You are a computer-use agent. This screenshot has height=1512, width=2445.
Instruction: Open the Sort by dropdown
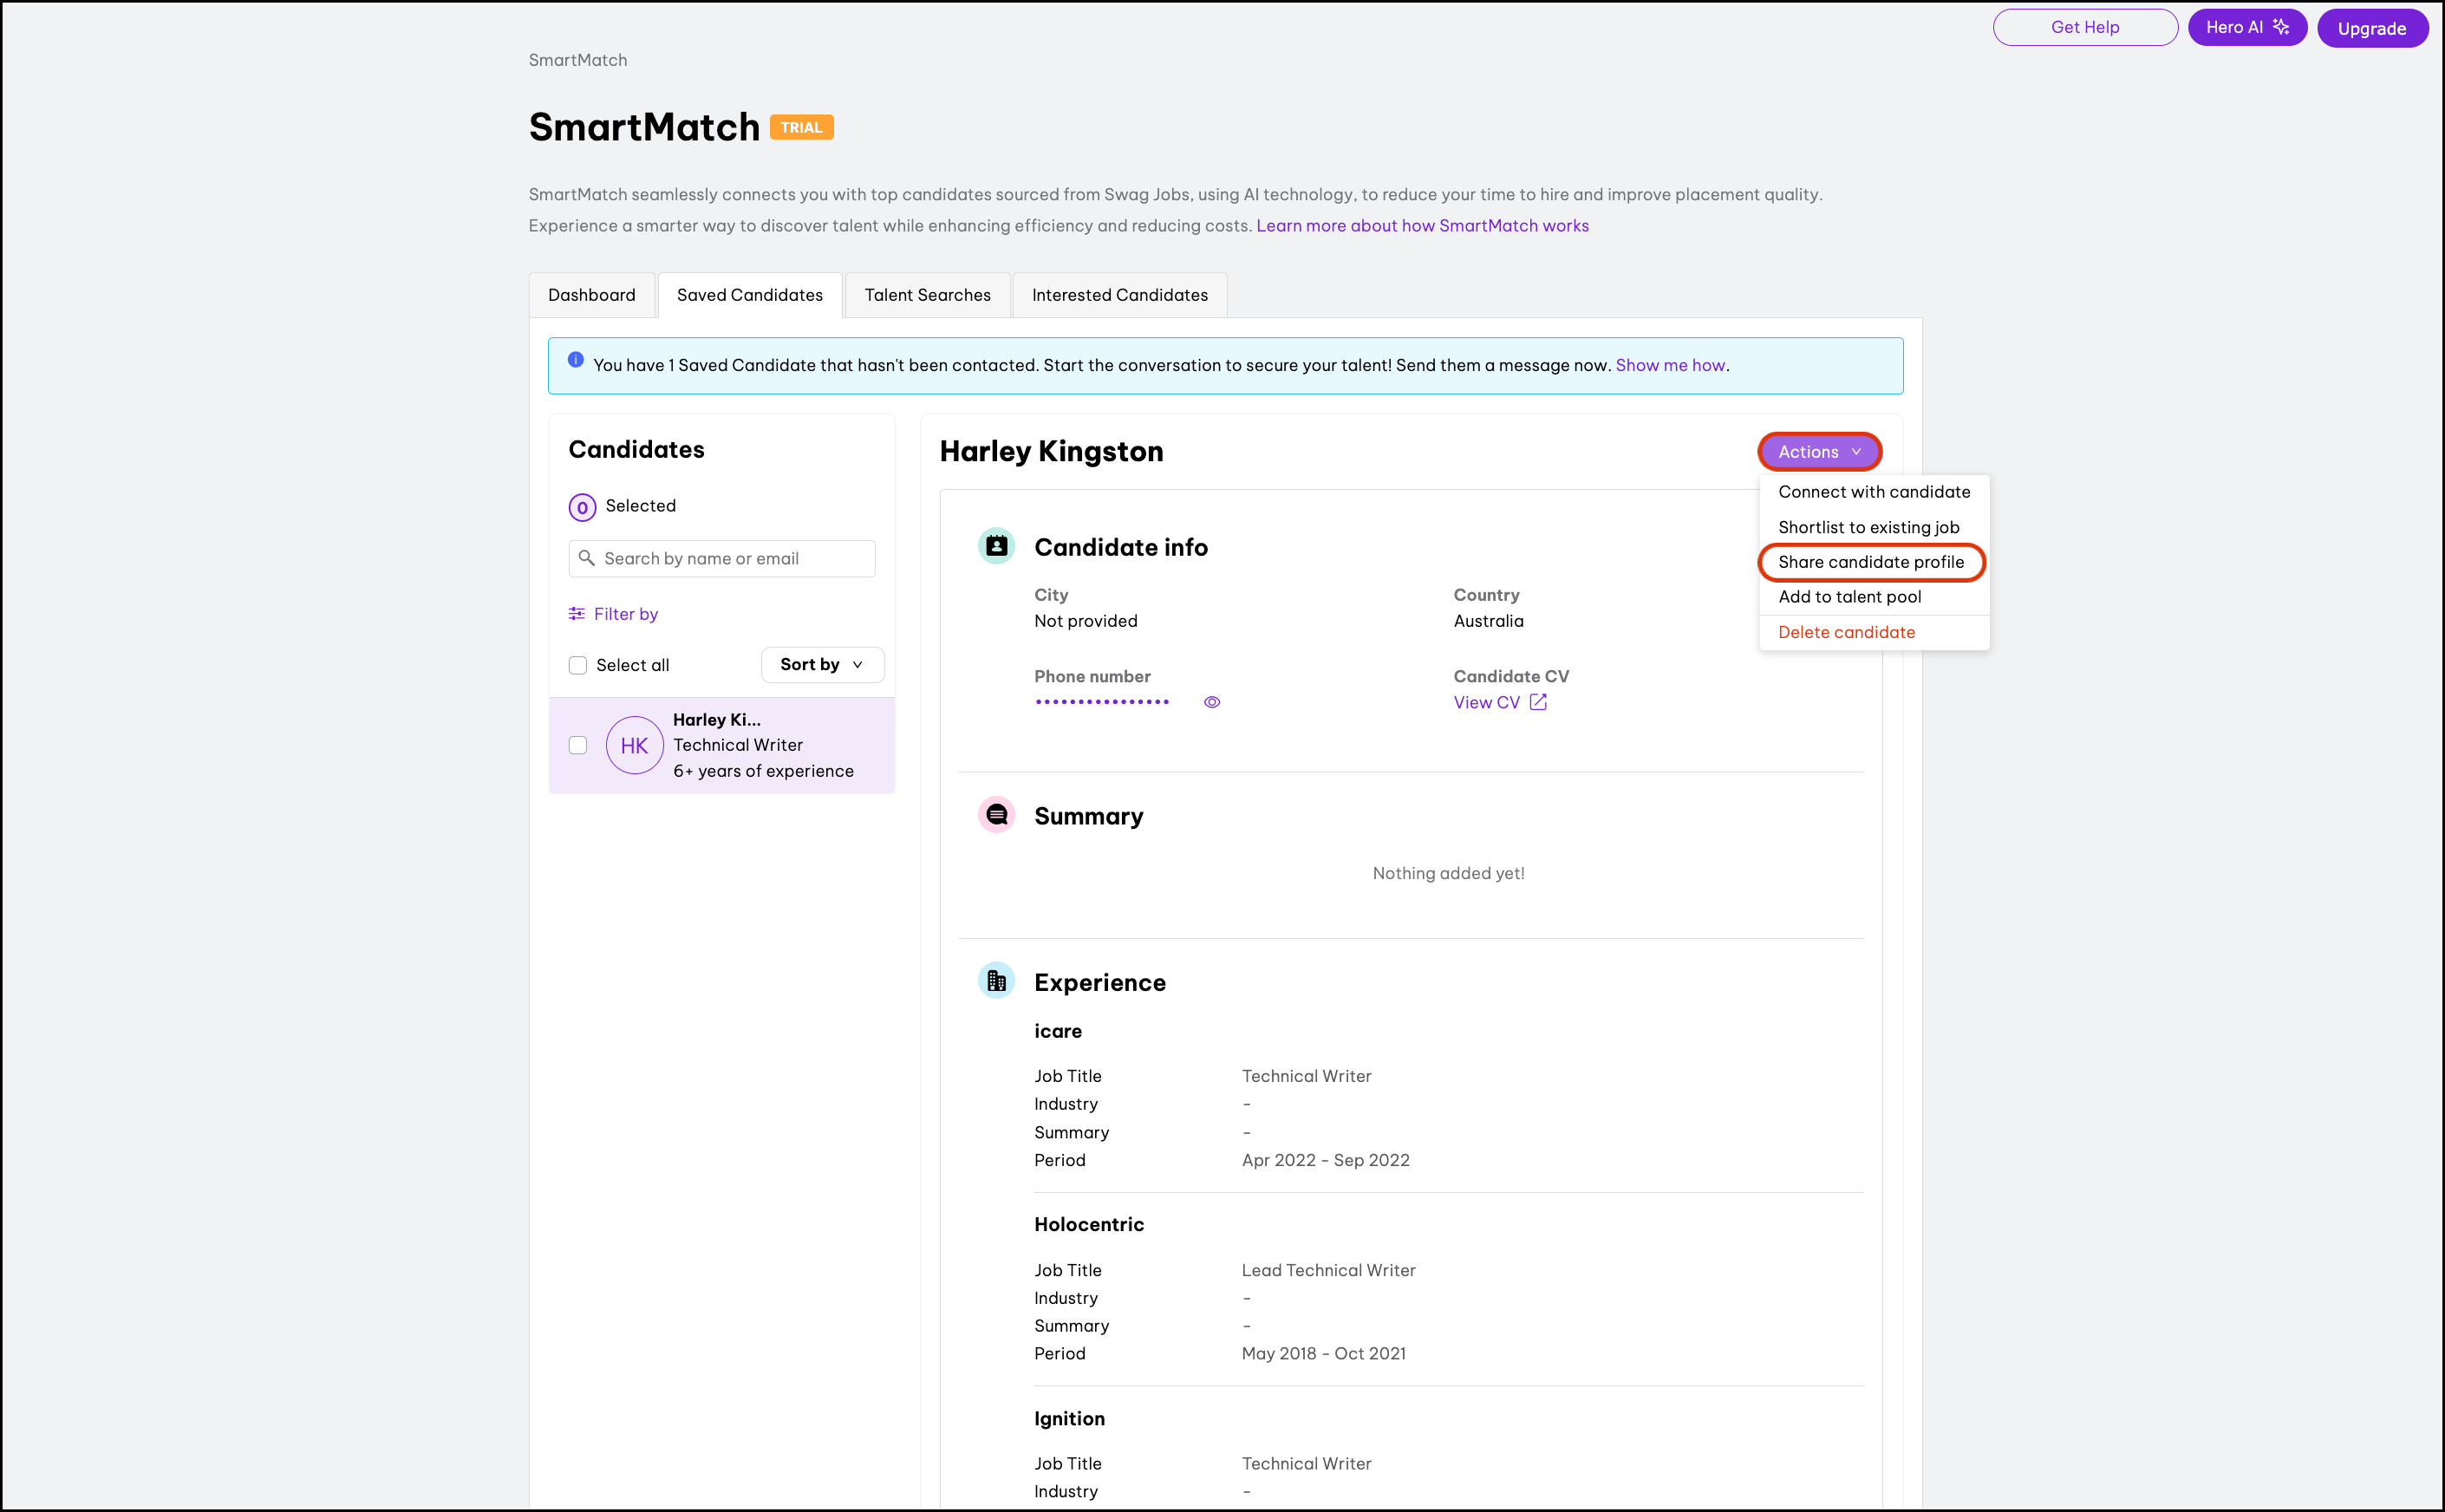[821, 664]
